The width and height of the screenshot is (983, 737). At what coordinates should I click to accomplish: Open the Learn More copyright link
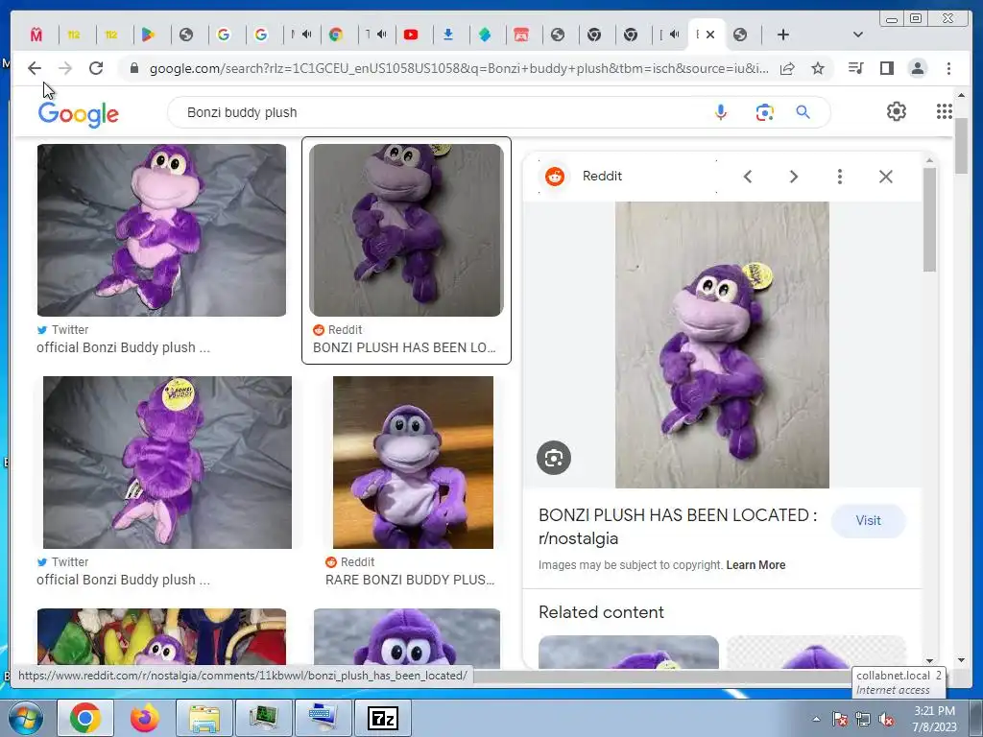tap(755, 564)
